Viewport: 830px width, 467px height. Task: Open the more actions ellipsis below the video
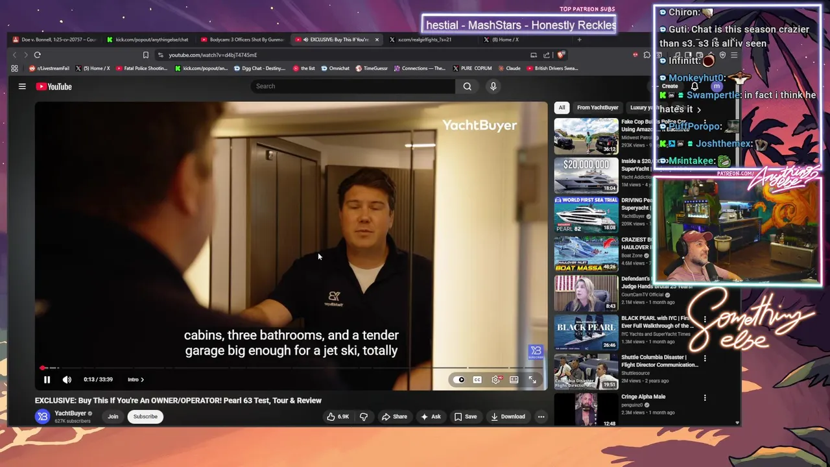pyautogui.click(x=541, y=416)
